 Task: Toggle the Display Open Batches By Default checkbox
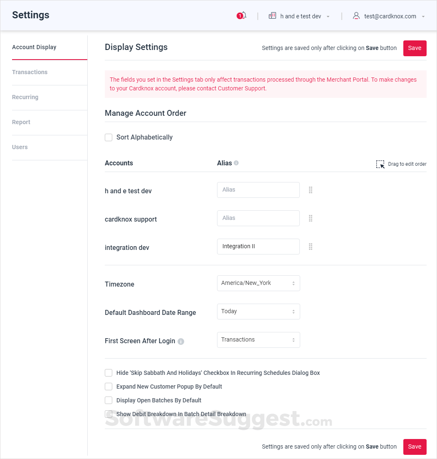pos(109,400)
